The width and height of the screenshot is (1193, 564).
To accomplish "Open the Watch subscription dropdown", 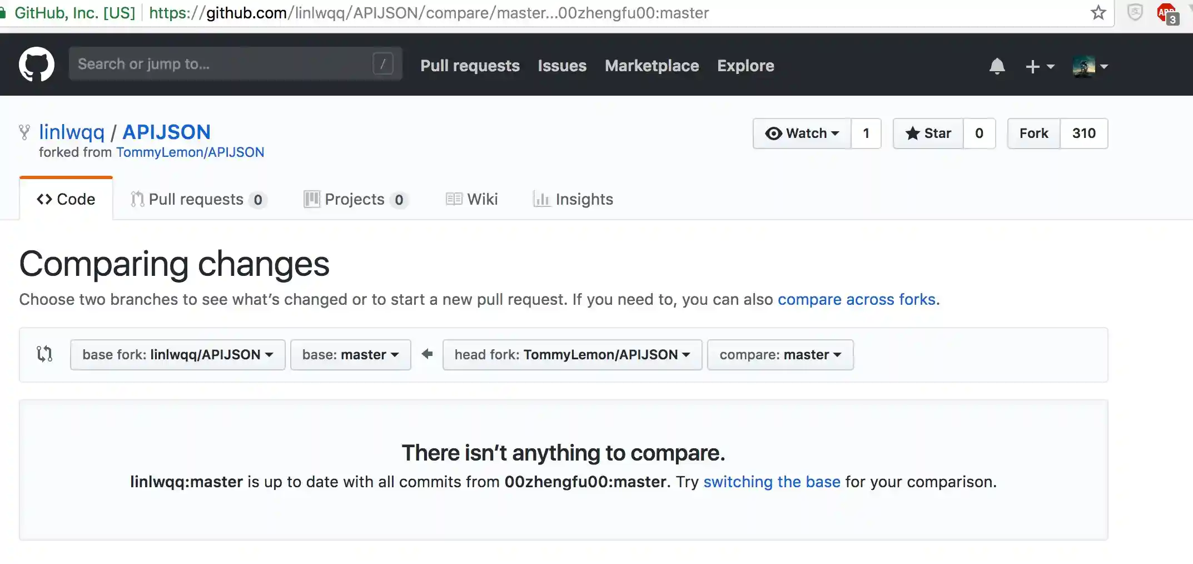I will tap(802, 133).
